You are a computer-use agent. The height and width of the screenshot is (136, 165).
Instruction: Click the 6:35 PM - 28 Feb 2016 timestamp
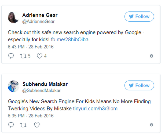coord(31,116)
